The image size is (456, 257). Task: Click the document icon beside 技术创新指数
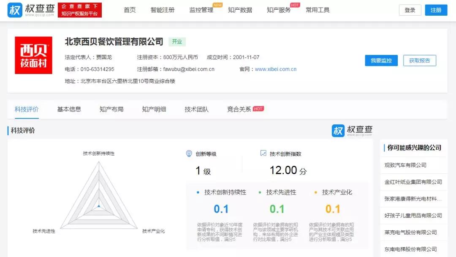pyautogui.click(x=263, y=153)
